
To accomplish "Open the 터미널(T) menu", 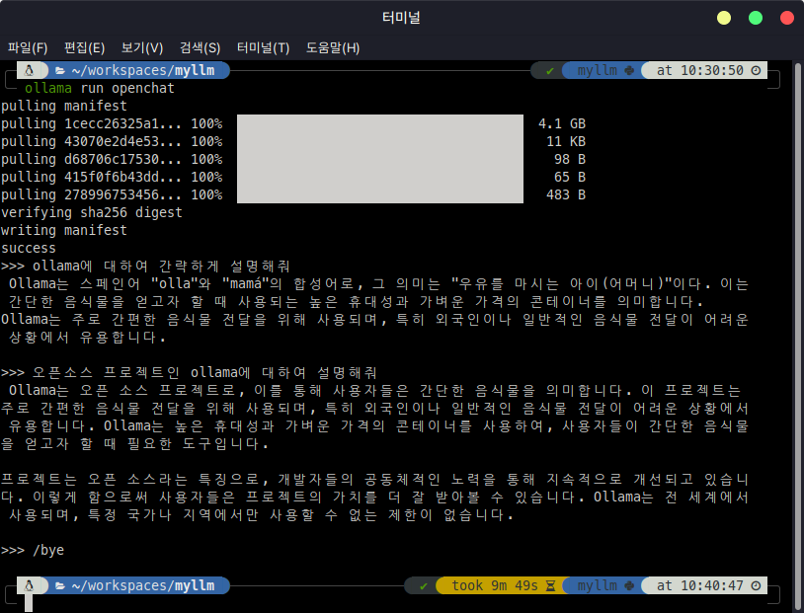I will click(263, 48).
